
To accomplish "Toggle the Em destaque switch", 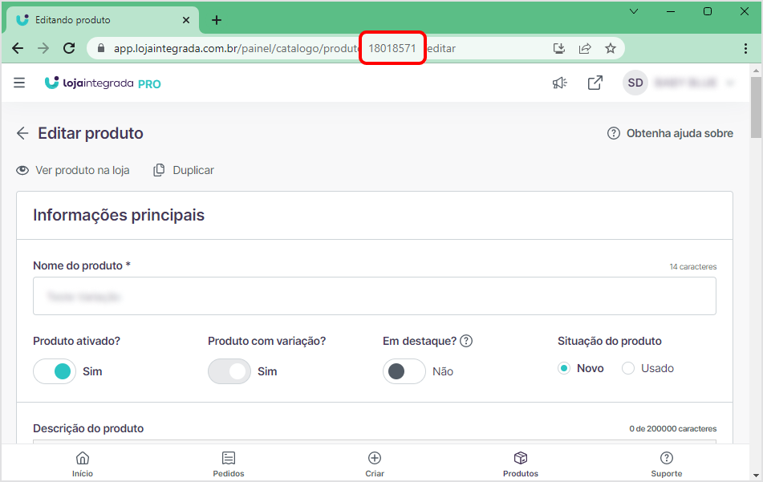I will coord(404,371).
